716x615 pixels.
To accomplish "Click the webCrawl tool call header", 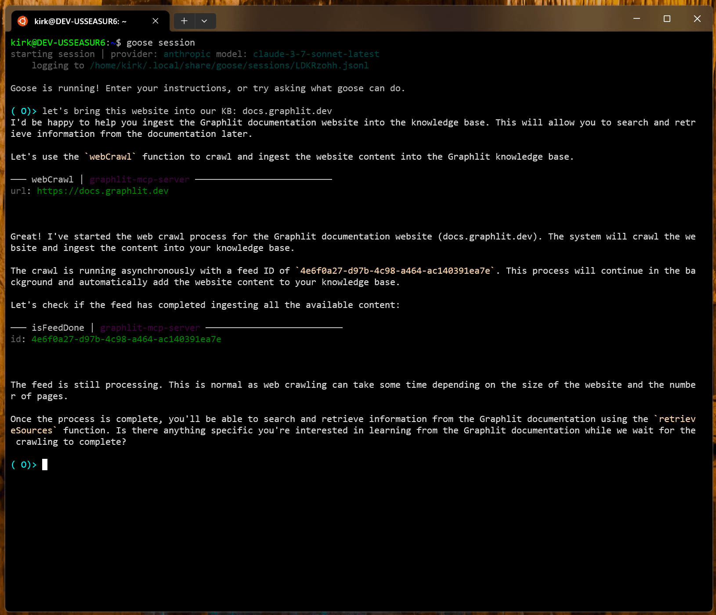I will point(52,179).
